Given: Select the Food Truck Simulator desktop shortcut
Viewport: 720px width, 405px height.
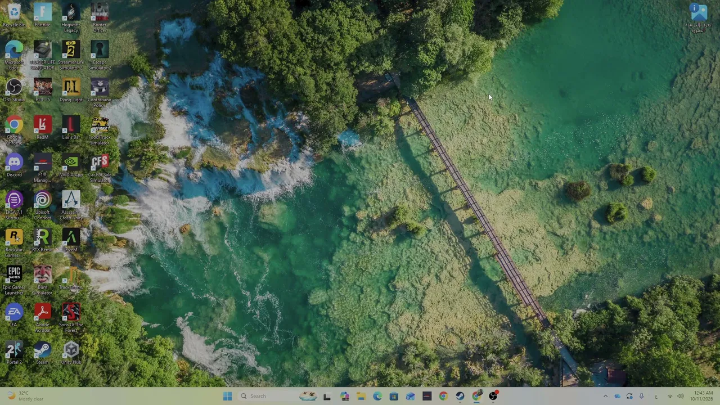Looking at the screenshot, I should click(x=100, y=130).
